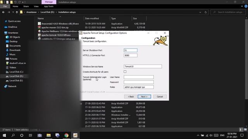Expand address bar history dropdown
This screenshot has width=248, height=139.
click(200, 12)
